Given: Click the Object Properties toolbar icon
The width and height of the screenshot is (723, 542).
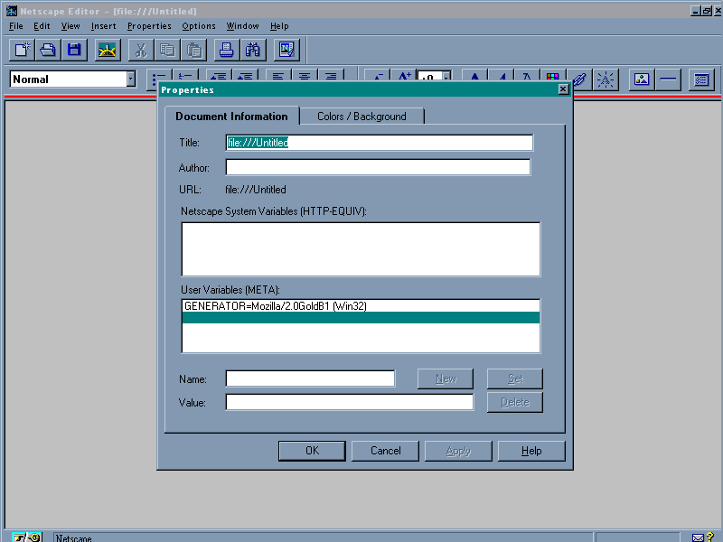Looking at the screenshot, I should [x=700, y=79].
